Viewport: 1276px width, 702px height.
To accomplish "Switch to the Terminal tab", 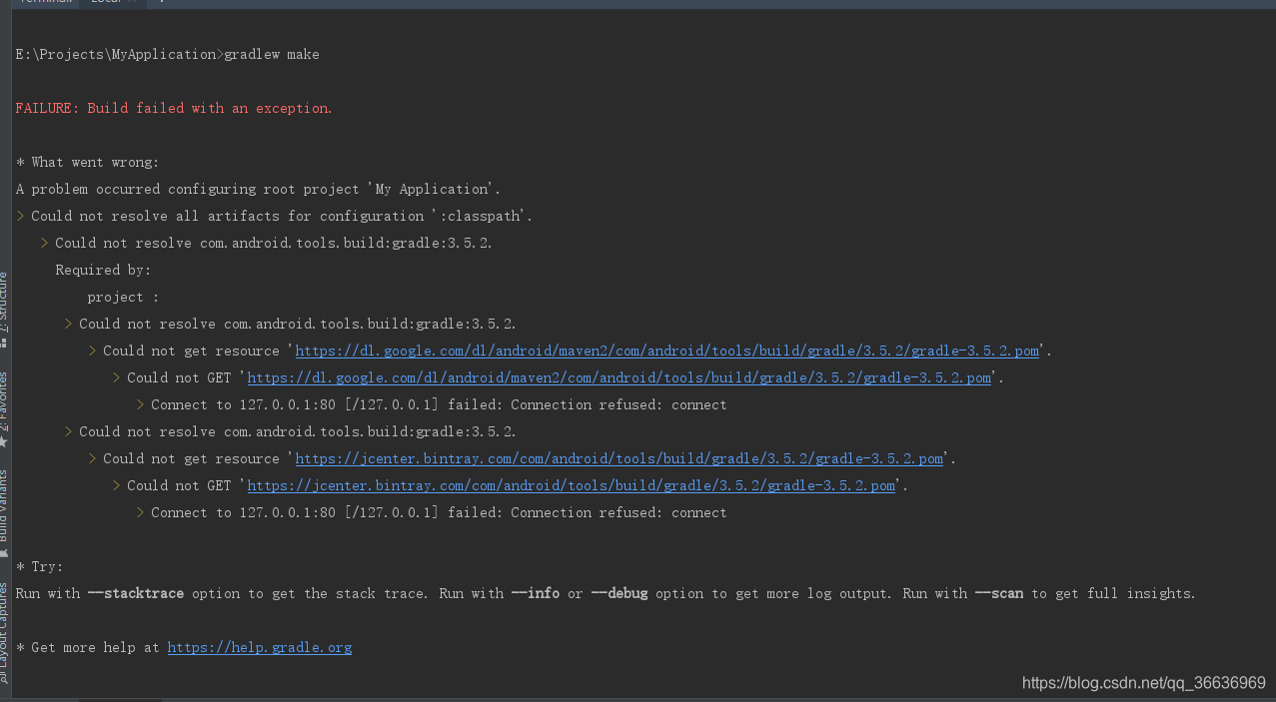I will point(45,4).
